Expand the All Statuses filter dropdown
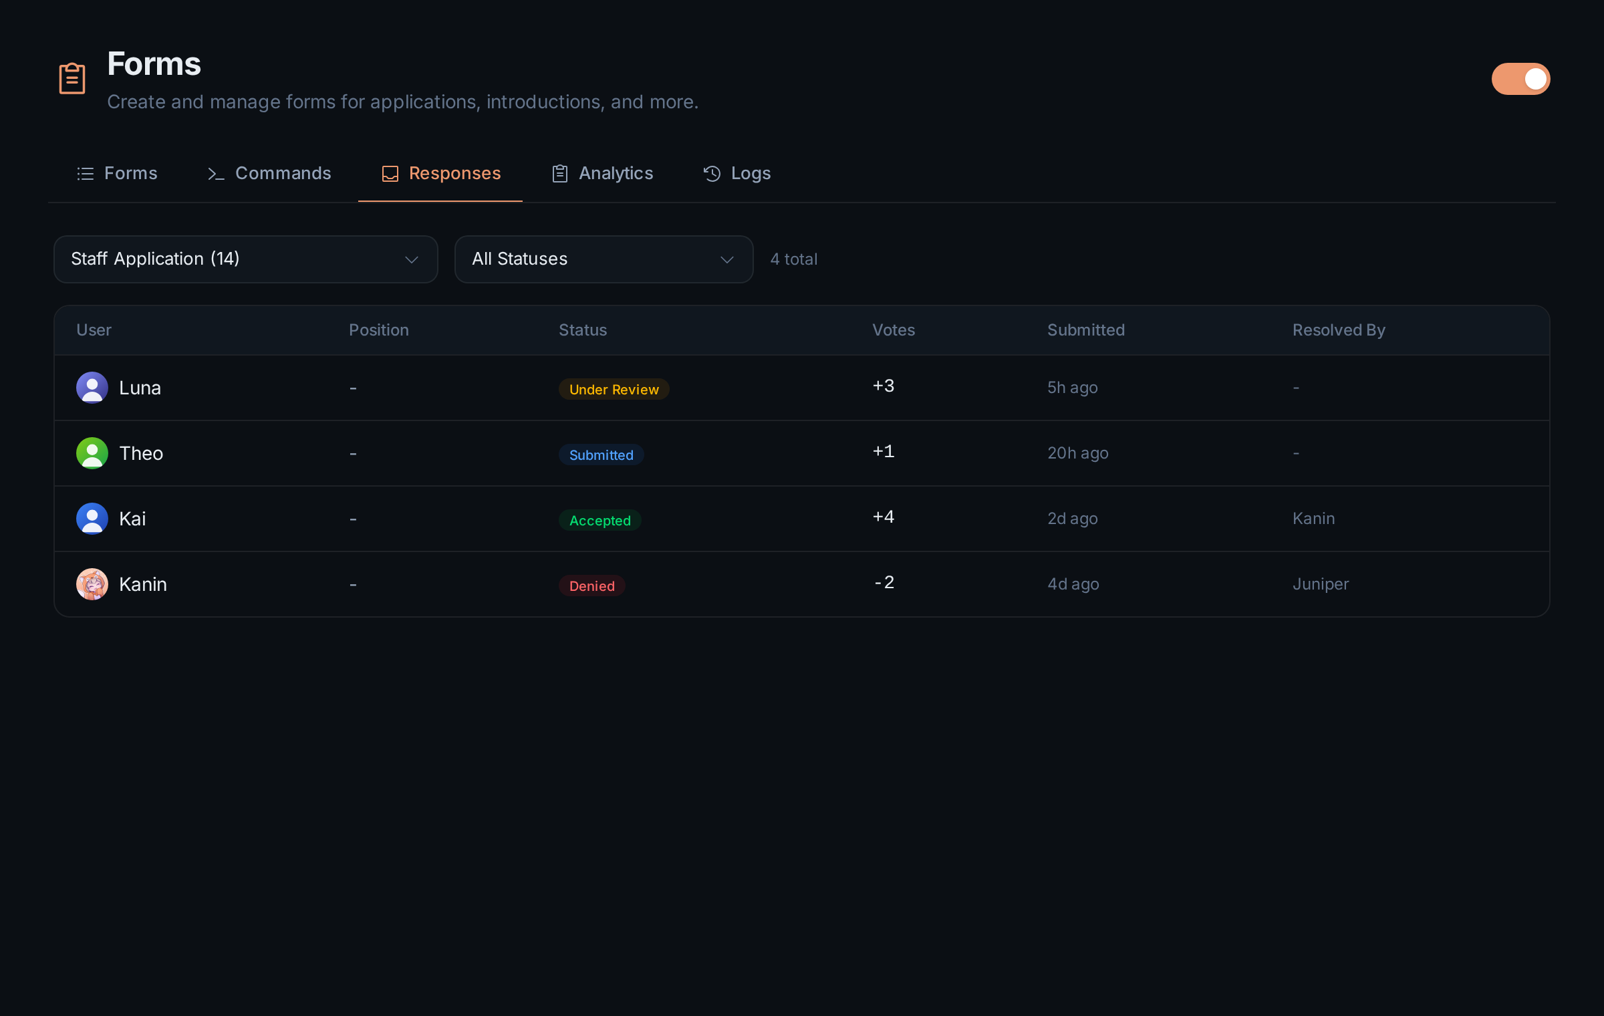 604,259
